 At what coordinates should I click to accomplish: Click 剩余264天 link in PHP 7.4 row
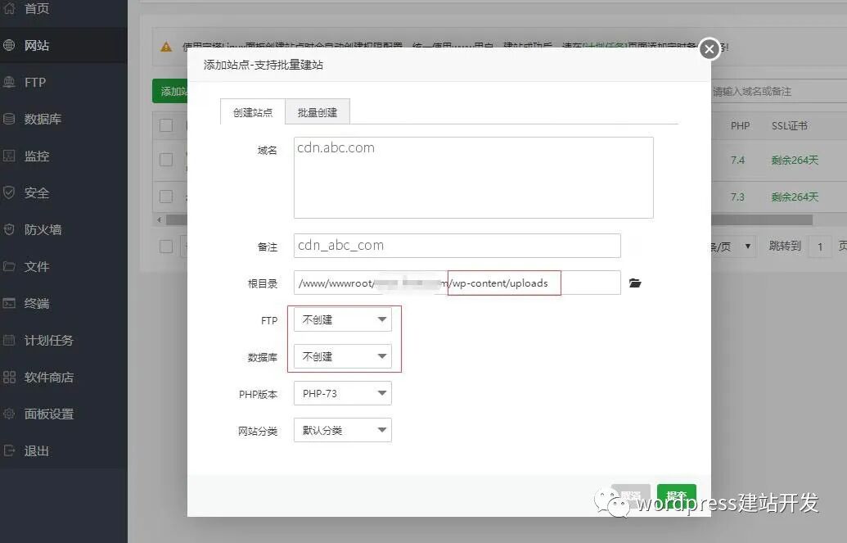[x=795, y=160]
